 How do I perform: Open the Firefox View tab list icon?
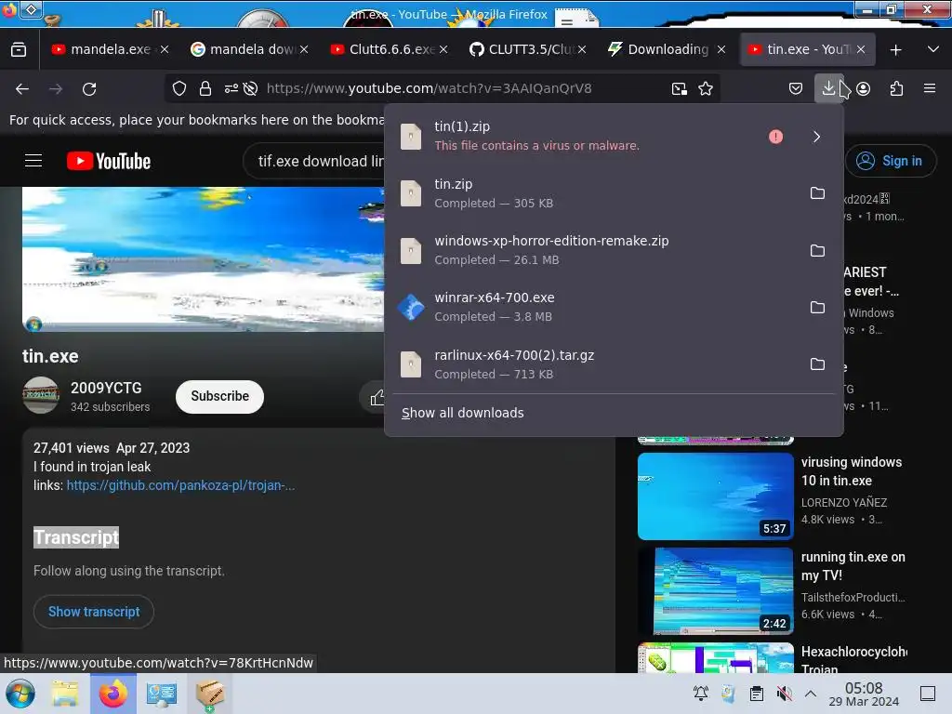coord(19,50)
